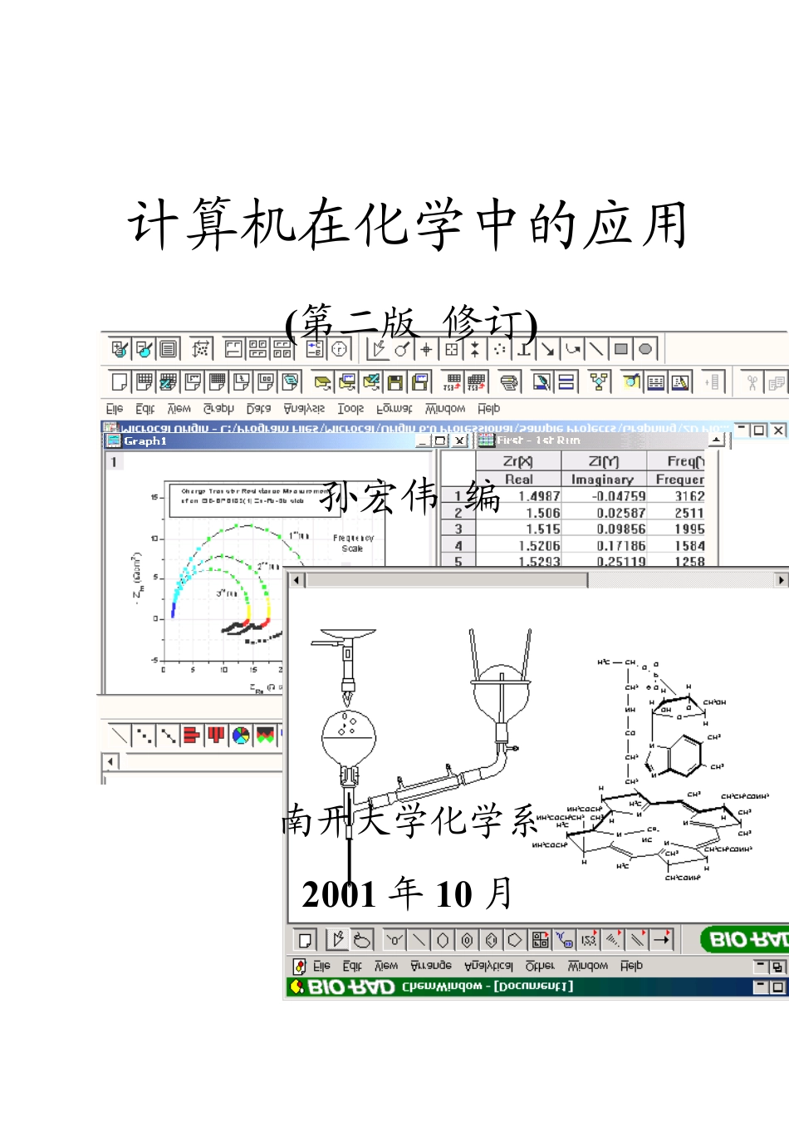The width and height of the screenshot is (789, 1122).
Task: Click the Project Explorer tree icon in Origin
Action: pyautogui.click(x=598, y=381)
